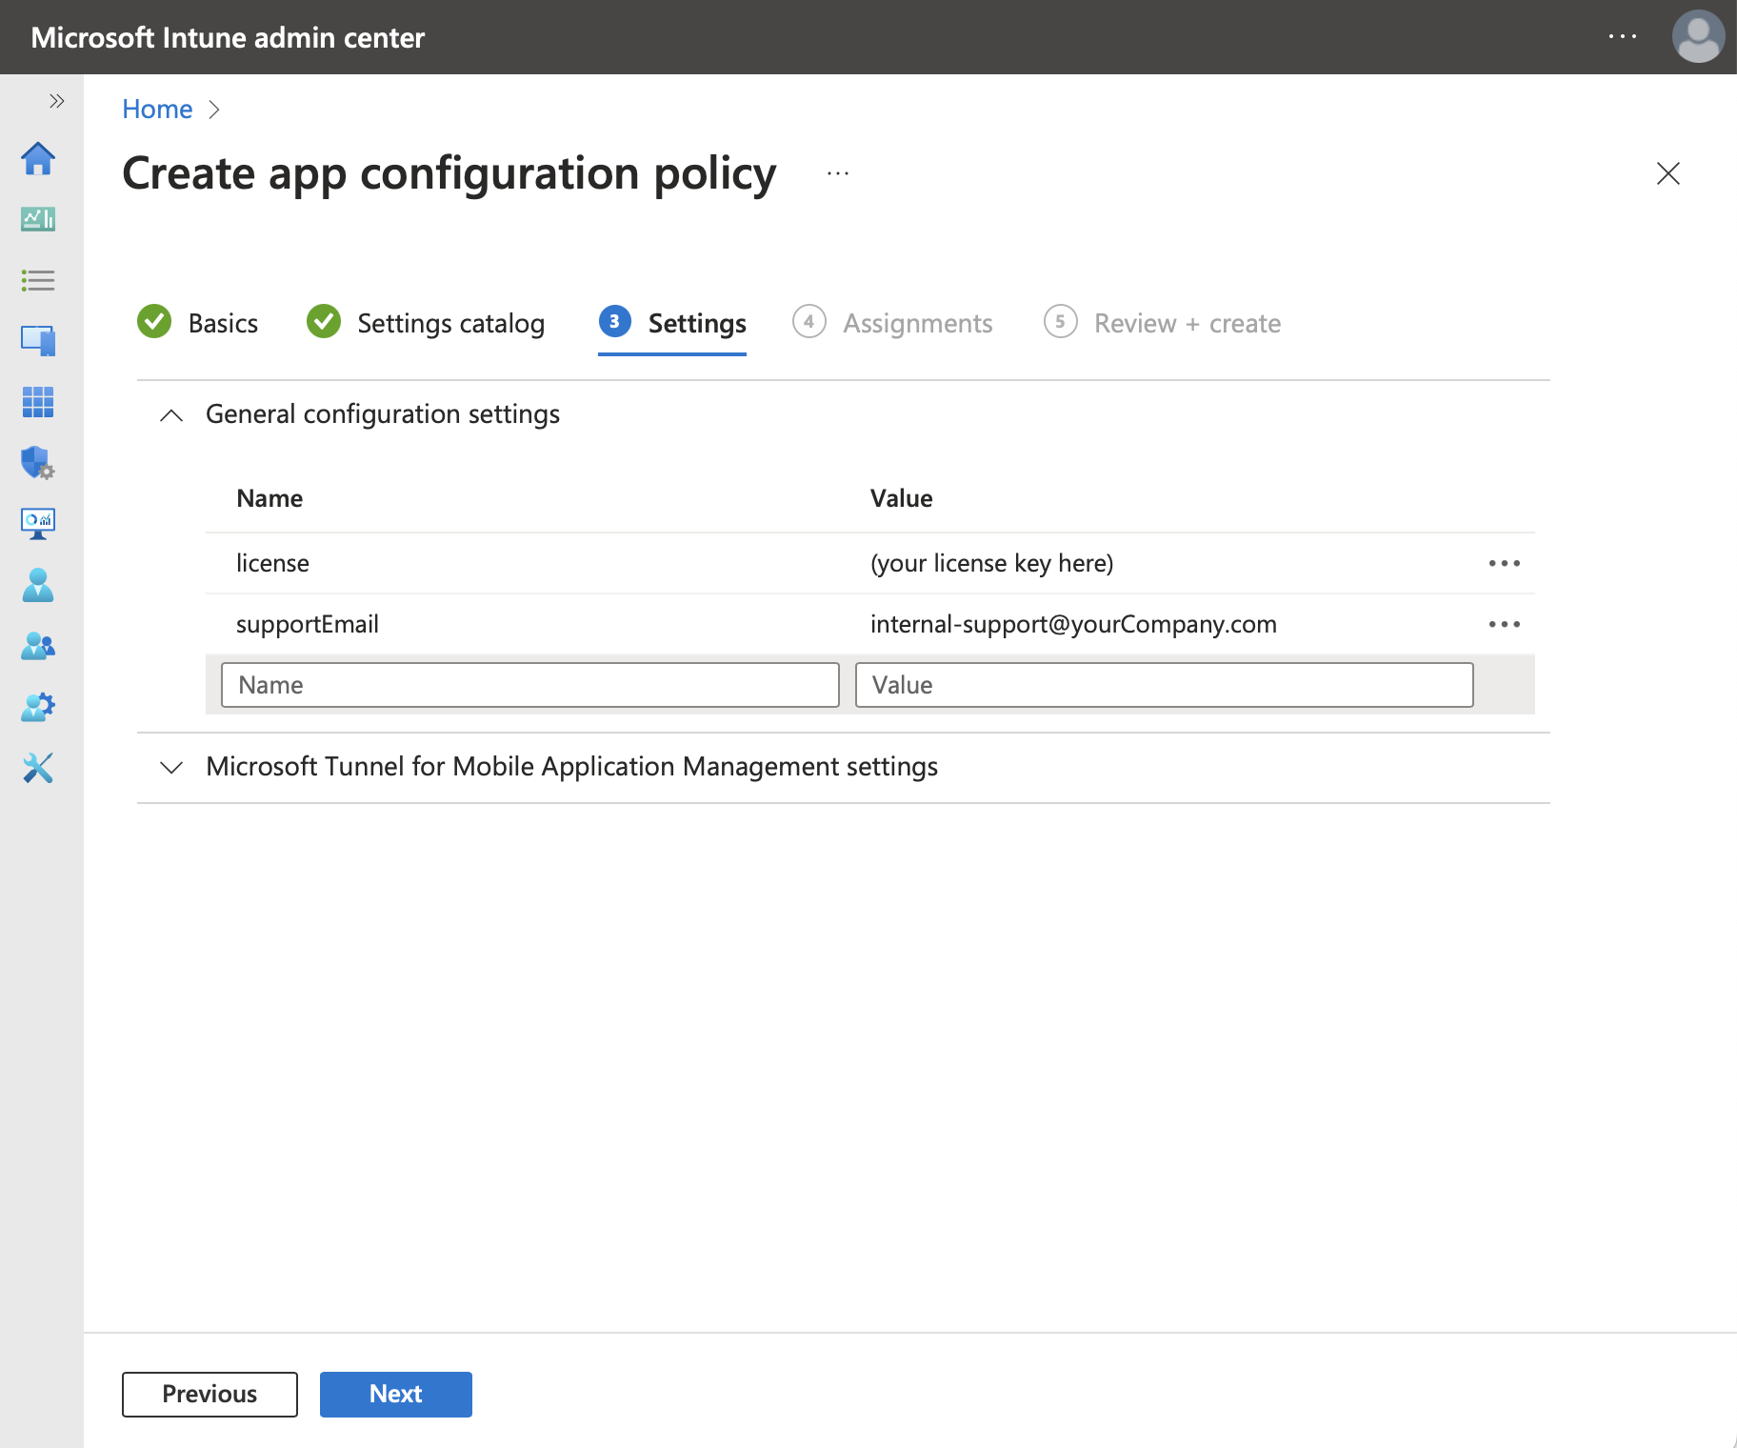Image resolution: width=1737 pixels, height=1448 pixels.
Task: Click the Name column header
Action: click(270, 498)
